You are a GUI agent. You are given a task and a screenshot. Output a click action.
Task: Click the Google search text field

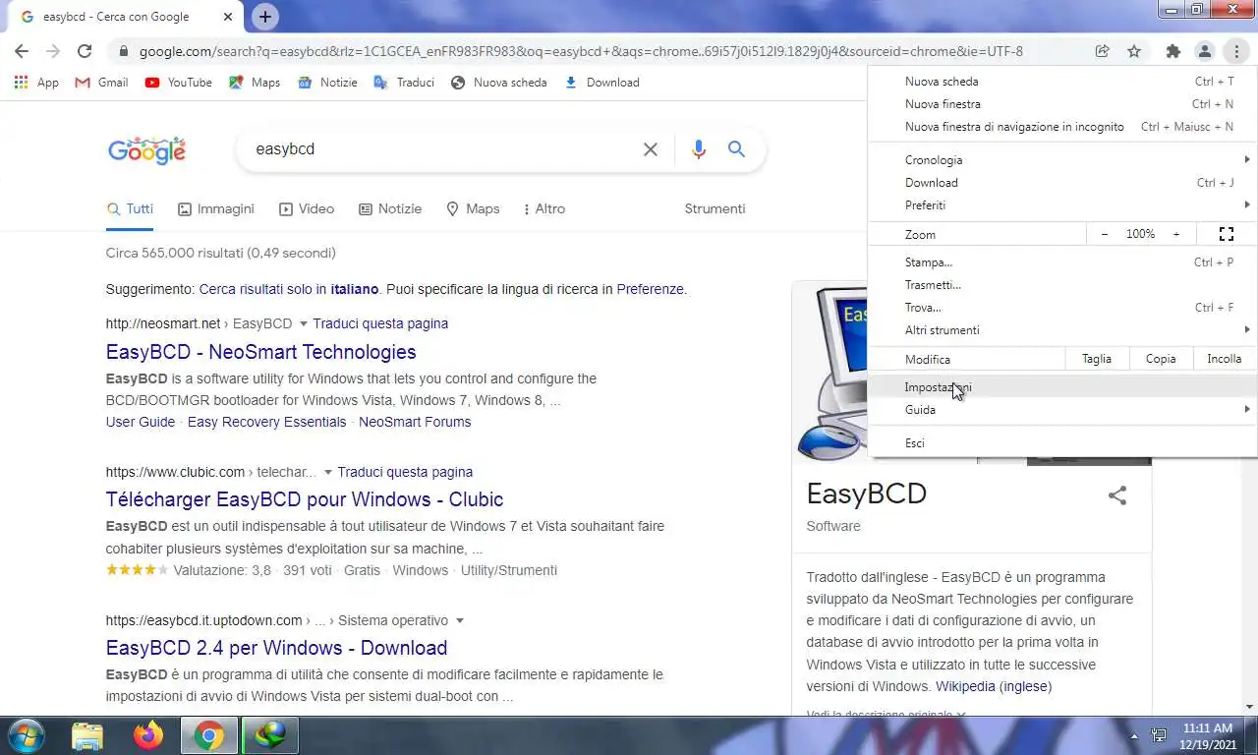pos(442,149)
